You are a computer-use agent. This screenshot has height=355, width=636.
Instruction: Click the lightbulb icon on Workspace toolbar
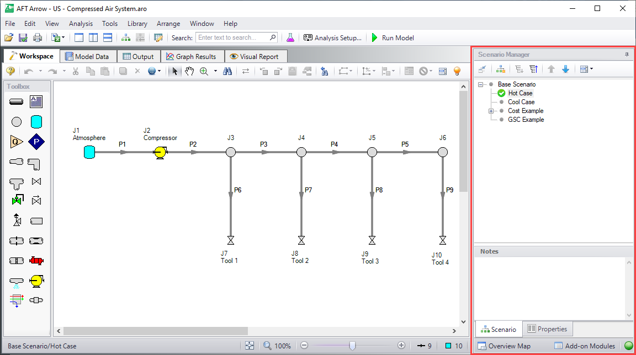pyautogui.click(x=457, y=71)
